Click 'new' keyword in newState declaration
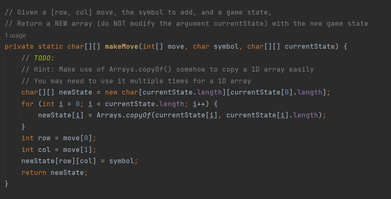The height and width of the screenshot is (199, 391). click(x=111, y=92)
